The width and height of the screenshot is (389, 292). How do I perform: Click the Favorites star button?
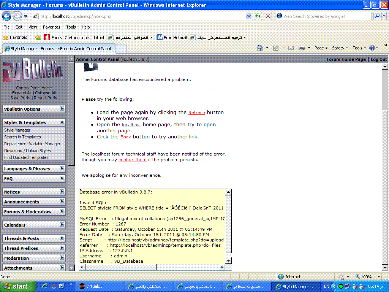[x=15, y=37]
